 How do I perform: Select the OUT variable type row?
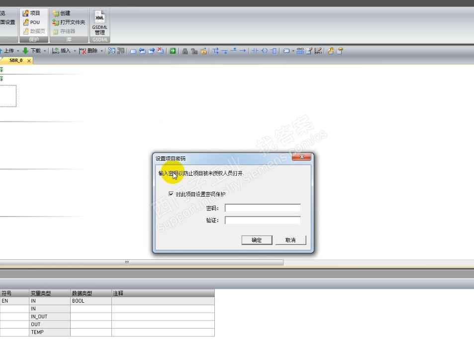[x=50, y=324]
